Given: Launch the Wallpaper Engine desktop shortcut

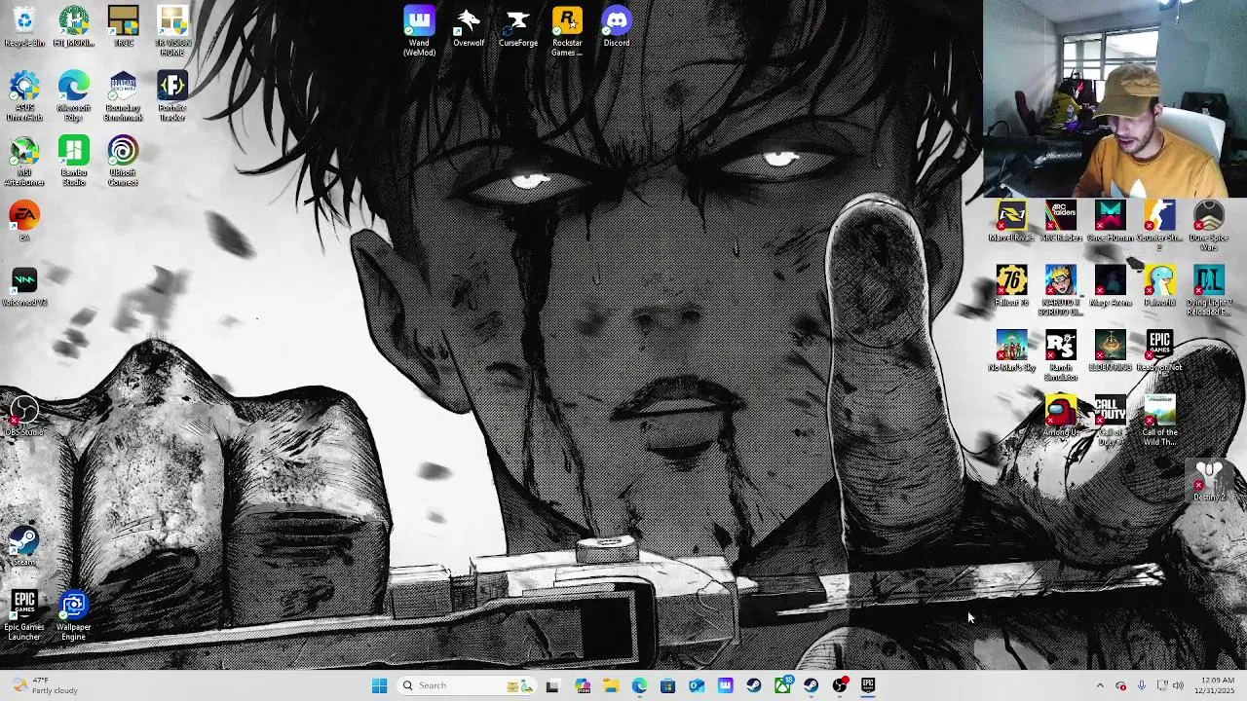Looking at the screenshot, I should point(74,616).
